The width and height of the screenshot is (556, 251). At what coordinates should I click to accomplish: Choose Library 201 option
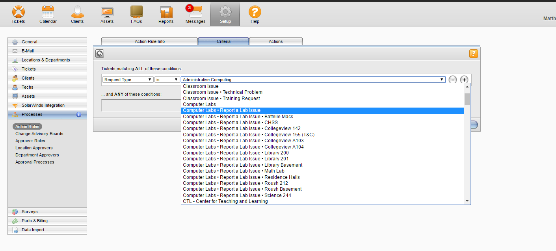(322, 159)
